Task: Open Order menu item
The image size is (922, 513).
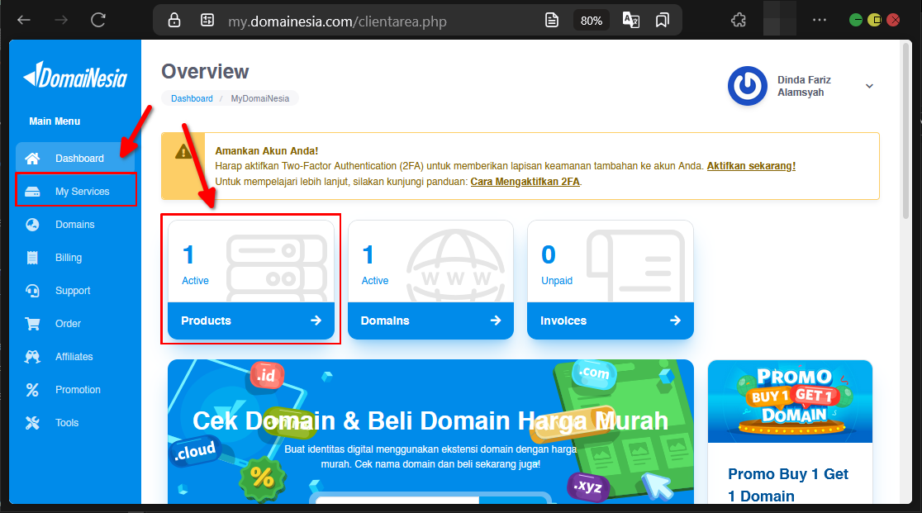Action: point(75,324)
